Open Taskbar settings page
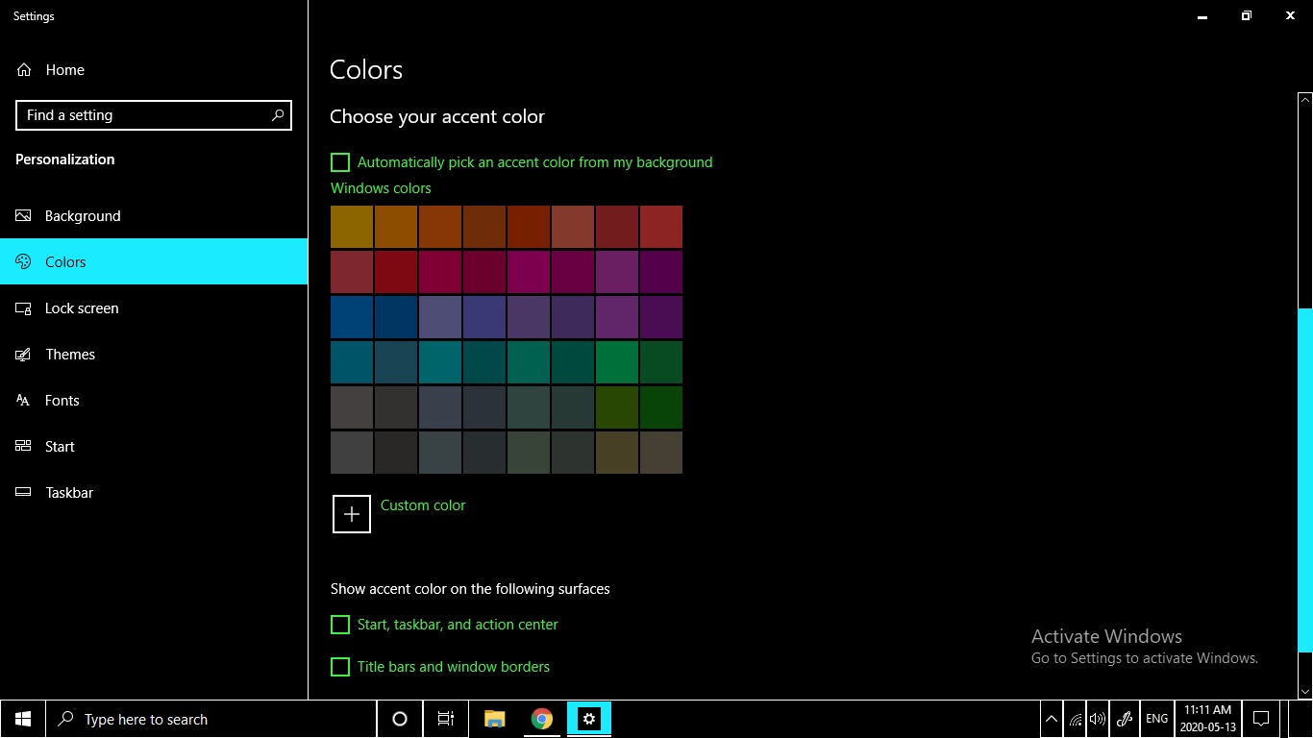This screenshot has width=1313, height=738. pos(154,493)
